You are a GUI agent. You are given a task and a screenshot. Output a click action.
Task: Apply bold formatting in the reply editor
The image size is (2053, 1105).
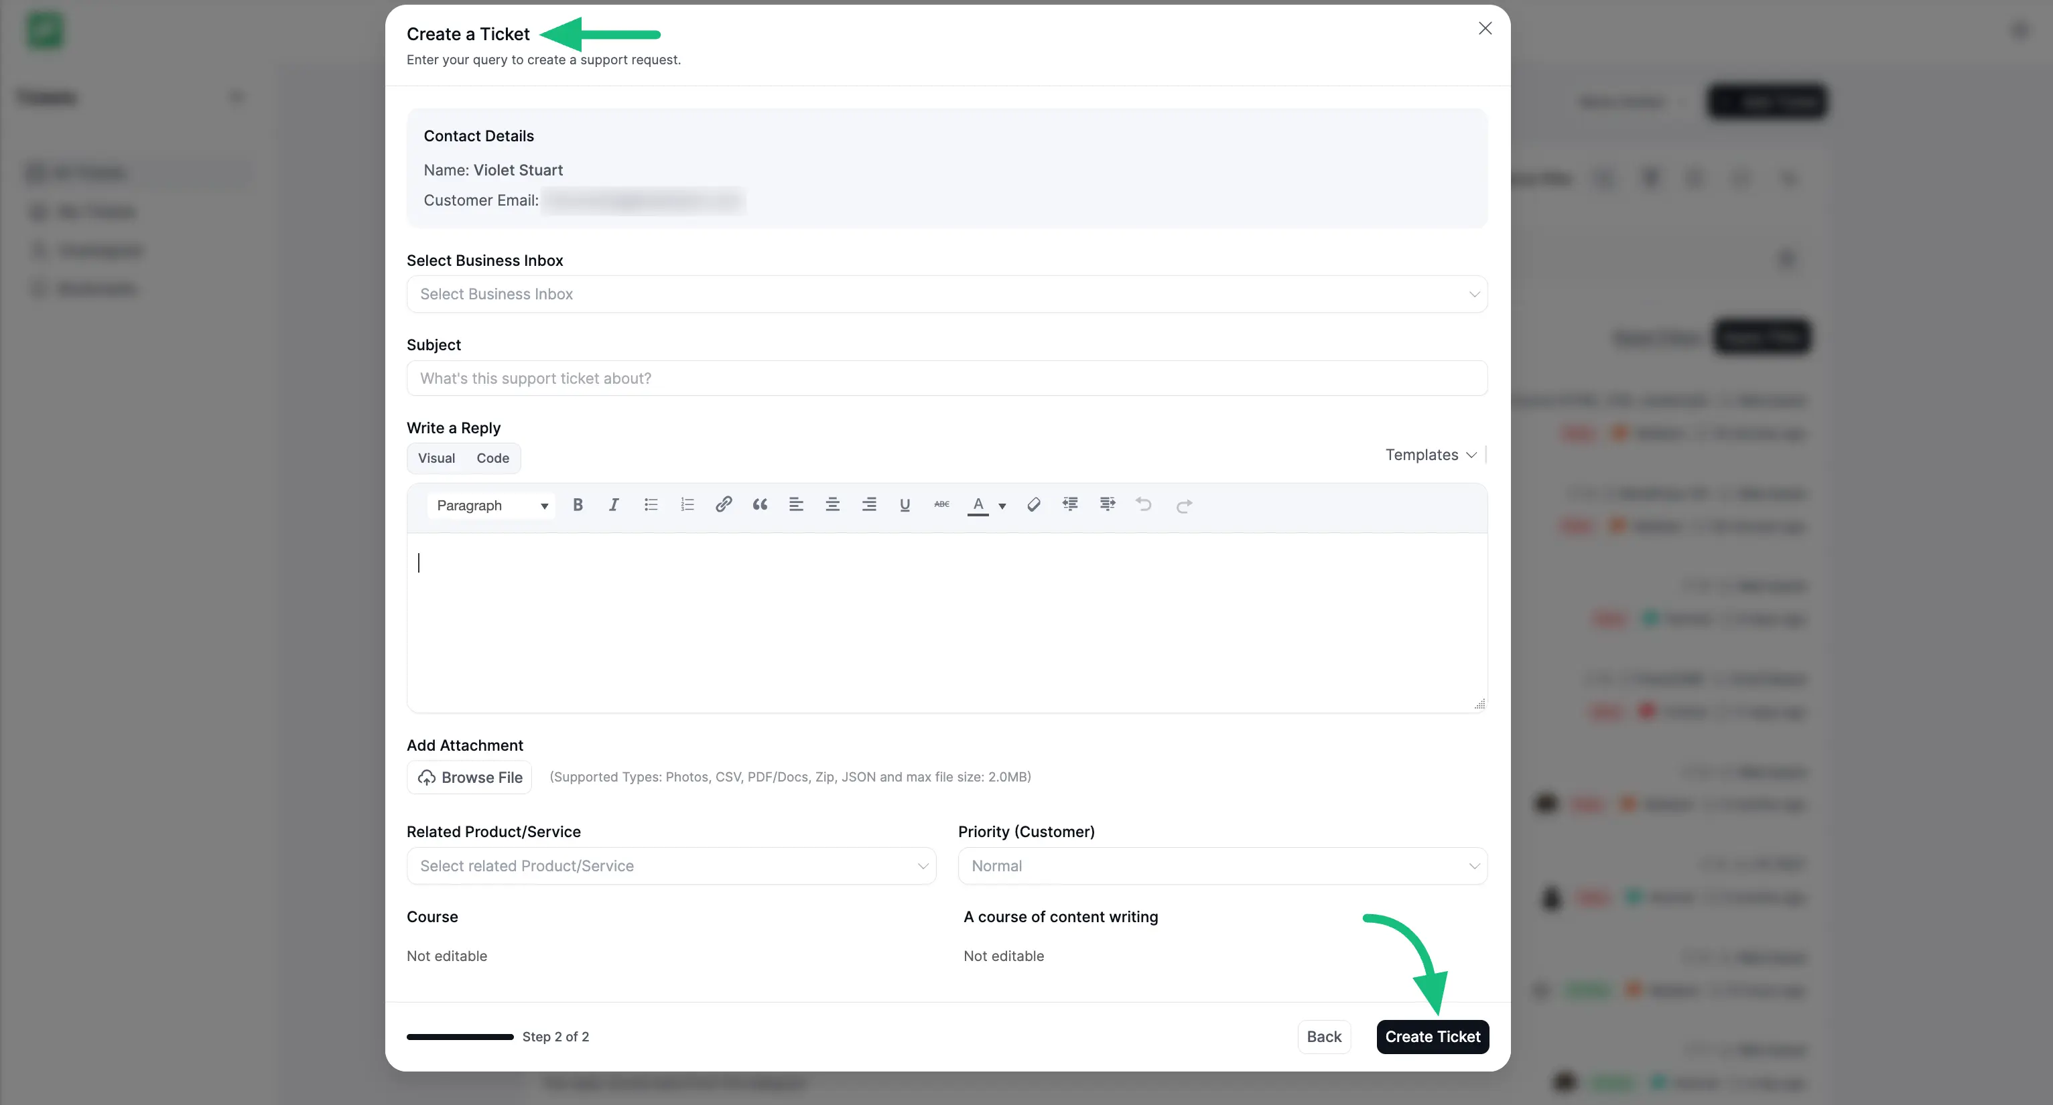click(578, 504)
